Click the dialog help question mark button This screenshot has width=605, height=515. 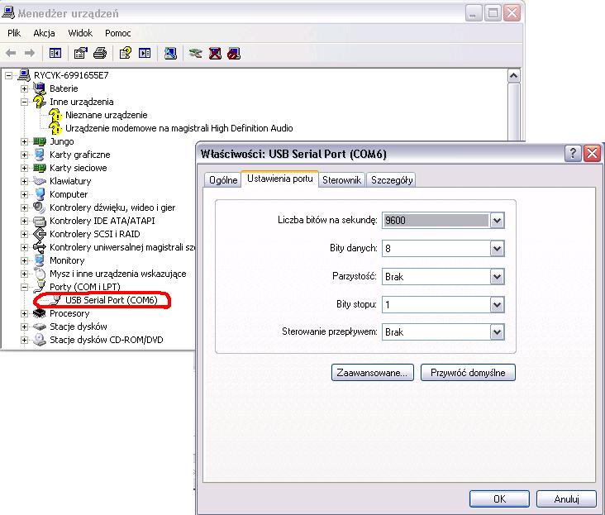point(573,154)
